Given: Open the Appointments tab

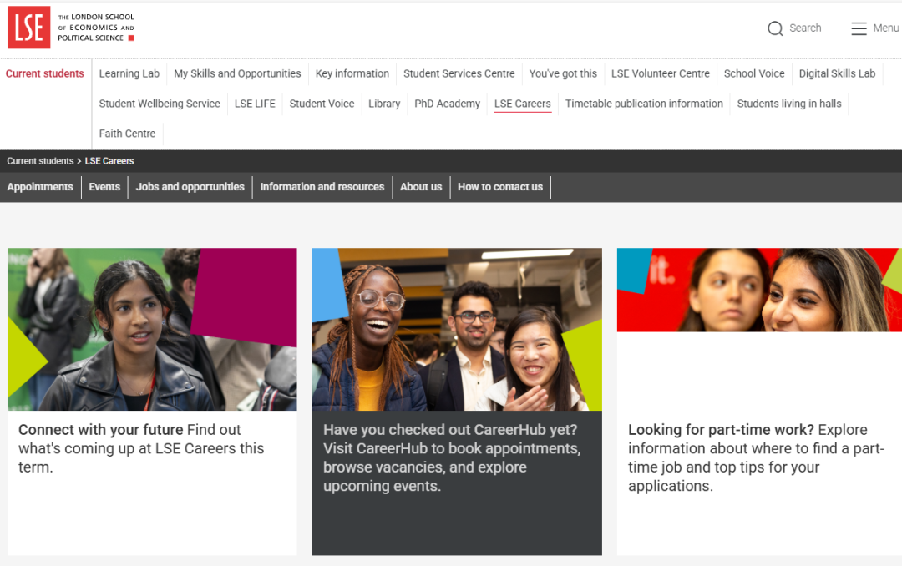Looking at the screenshot, I should click(x=40, y=187).
